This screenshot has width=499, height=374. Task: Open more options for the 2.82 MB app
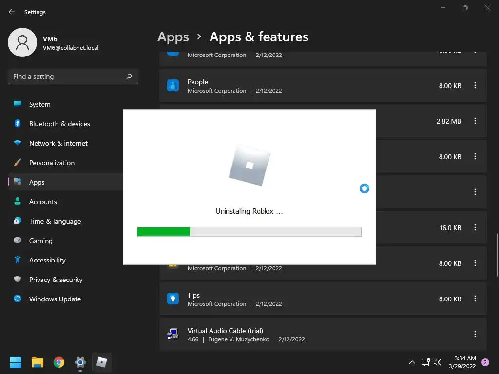tap(475, 121)
